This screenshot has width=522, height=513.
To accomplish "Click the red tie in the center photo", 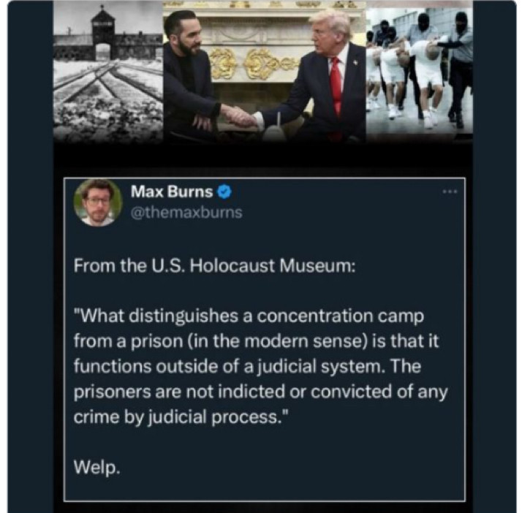I will click(x=336, y=93).
